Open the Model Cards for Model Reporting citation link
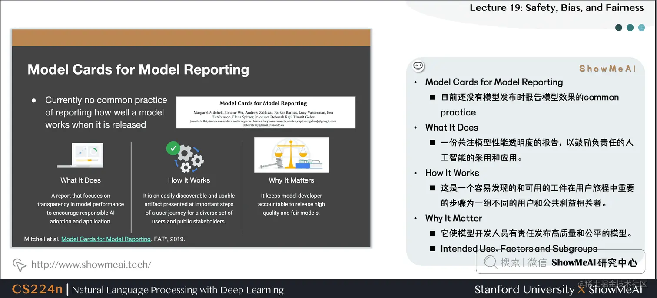 [106, 239]
